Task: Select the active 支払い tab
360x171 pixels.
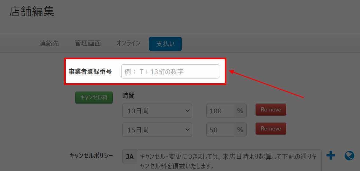Action: tap(165, 44)
